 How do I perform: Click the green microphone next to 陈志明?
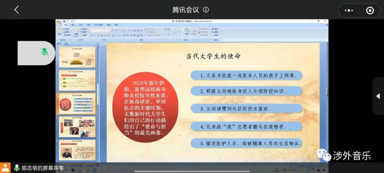click(x=17, y=168)
